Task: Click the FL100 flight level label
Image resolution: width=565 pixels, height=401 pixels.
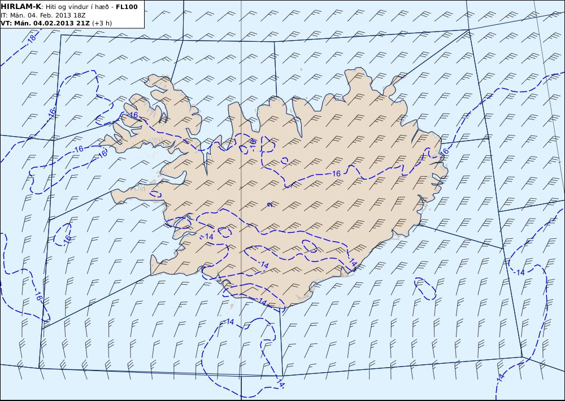Action: 127,7
